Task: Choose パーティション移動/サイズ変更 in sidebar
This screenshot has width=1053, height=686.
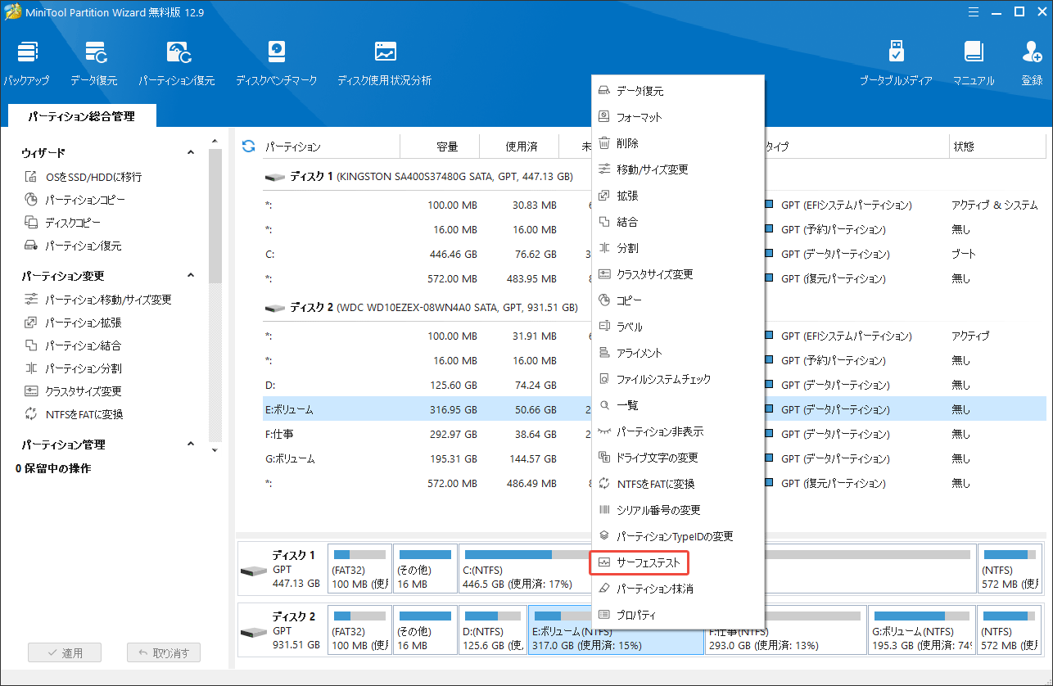Action: point(97,300)
